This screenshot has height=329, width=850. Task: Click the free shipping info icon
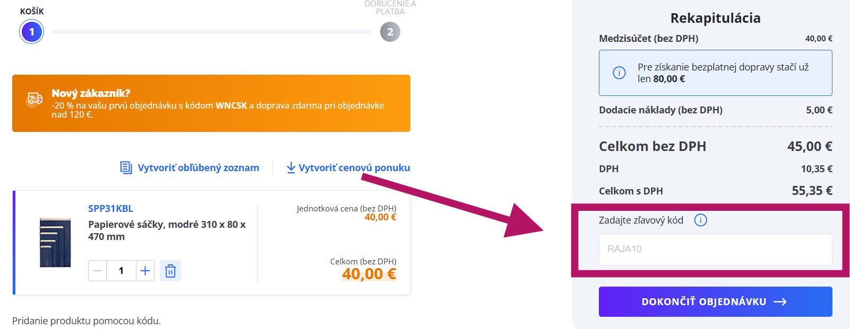(619, 73)
